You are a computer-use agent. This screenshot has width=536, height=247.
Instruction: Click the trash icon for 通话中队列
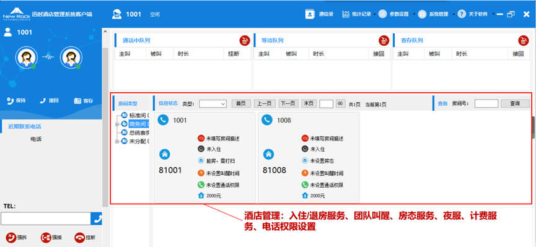point(245,40)
